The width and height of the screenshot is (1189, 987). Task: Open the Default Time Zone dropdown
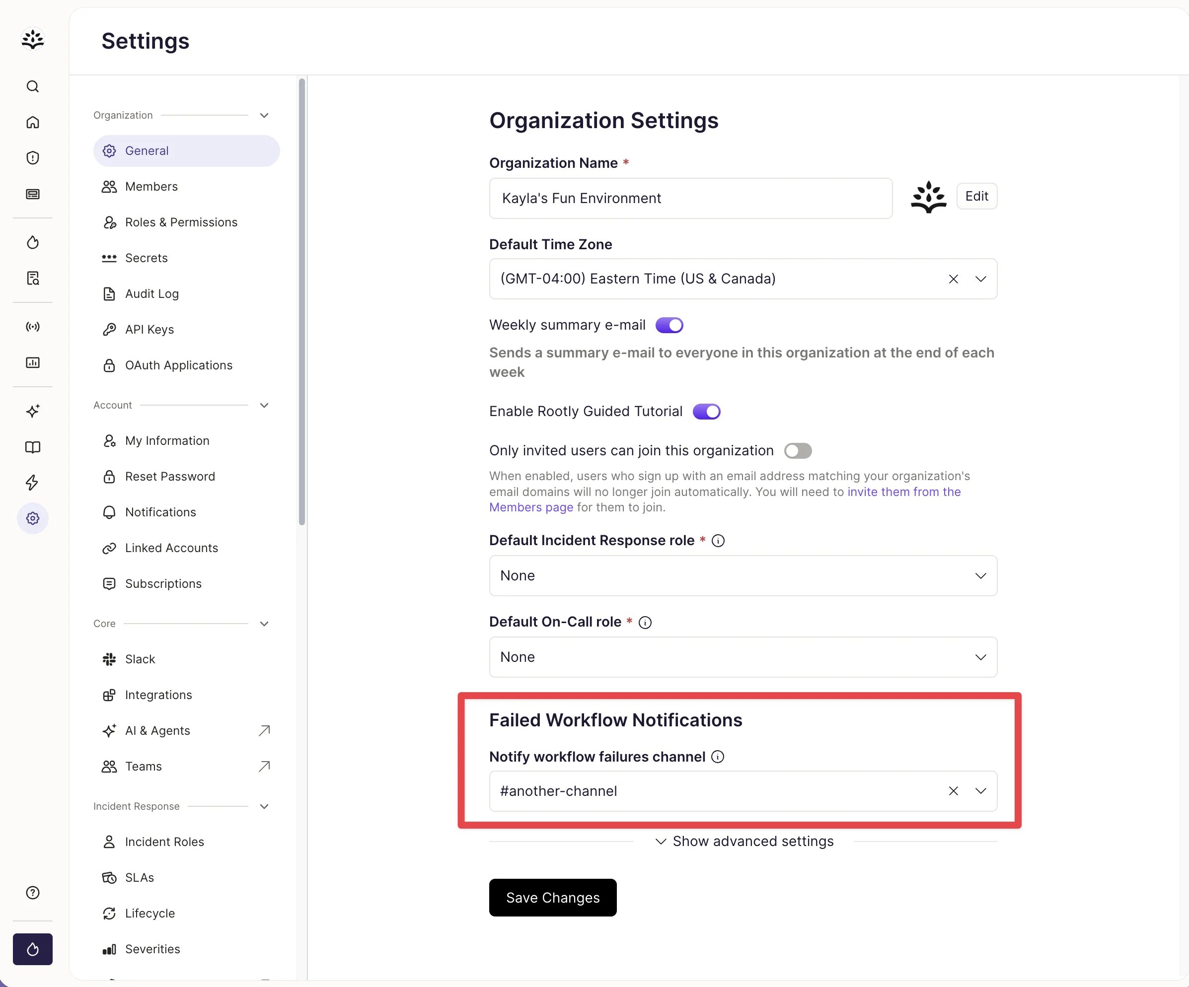point(743,279)
